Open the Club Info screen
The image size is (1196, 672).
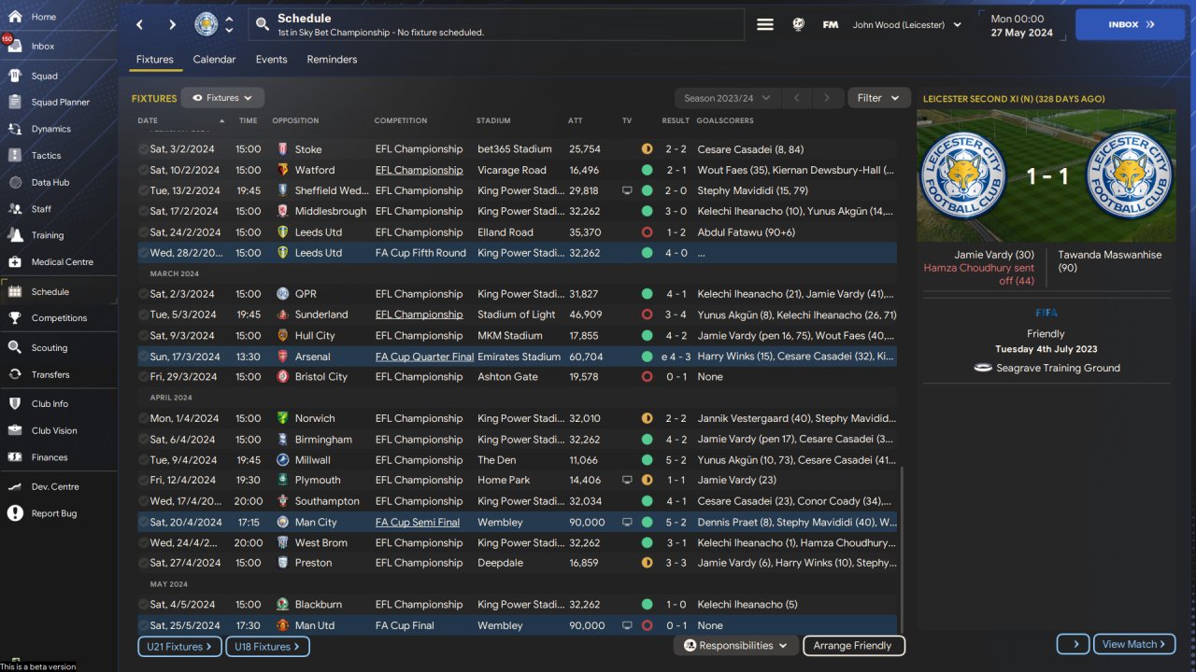pyautogui.click(x=50, y=403)
